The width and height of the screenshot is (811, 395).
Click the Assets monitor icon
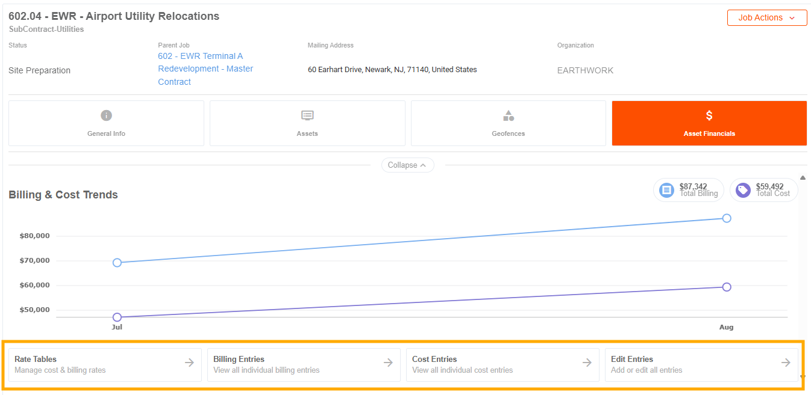coord(307,115)
